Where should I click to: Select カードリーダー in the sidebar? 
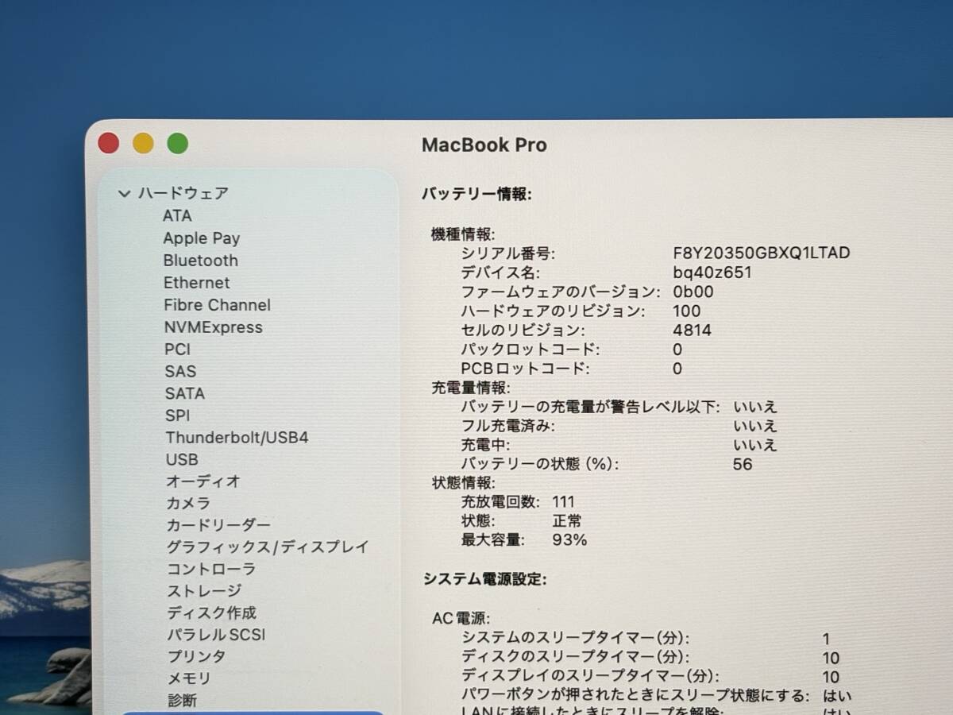[218, 525]
